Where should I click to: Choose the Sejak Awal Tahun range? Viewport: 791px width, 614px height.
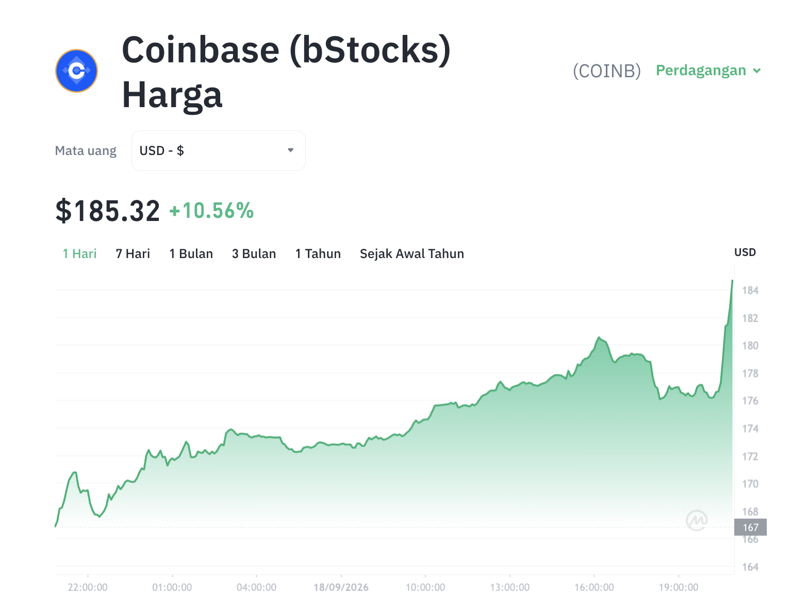pos(412,254)
